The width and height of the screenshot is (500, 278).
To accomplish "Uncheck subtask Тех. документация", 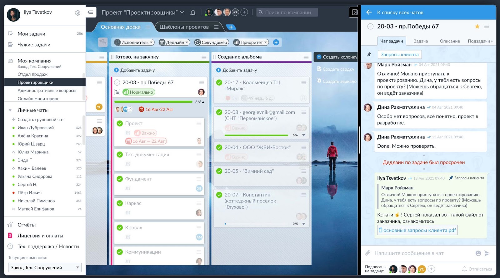I will [x=120, y=154].
